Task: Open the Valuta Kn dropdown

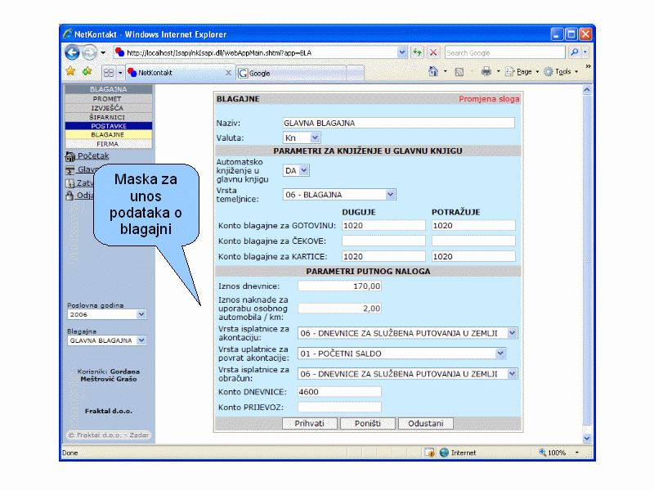Action: pyautogui.click(x=315, y=137)
